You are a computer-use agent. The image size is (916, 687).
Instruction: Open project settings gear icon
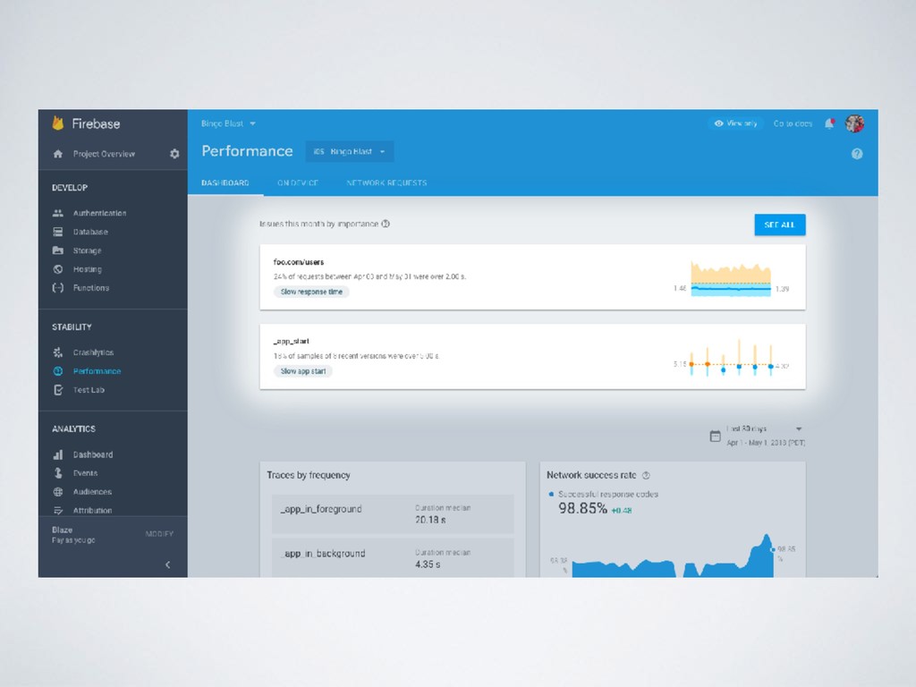[x=174, y=154]
